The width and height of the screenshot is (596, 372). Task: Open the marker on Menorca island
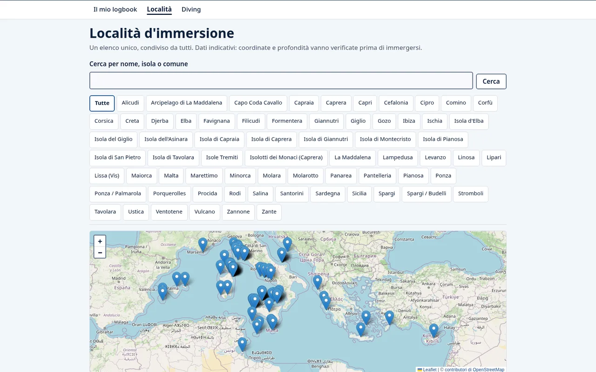185,279
